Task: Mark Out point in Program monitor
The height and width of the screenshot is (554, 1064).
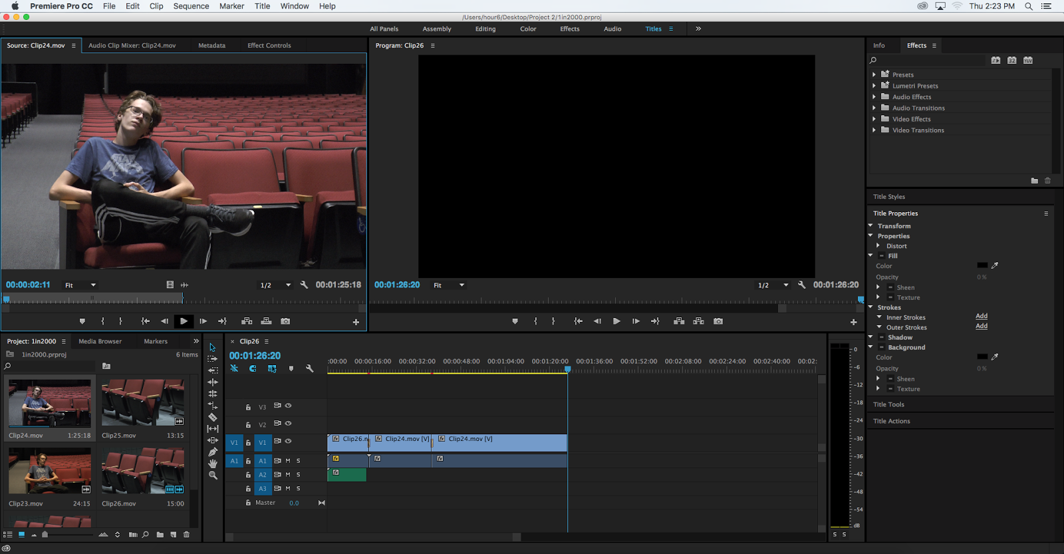Action: coord(553,321)
